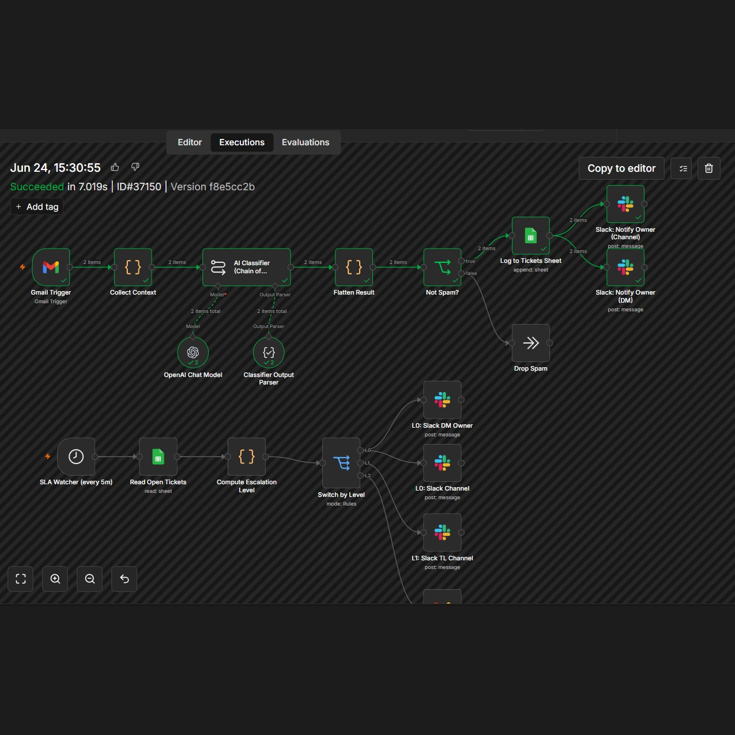The width and height of the screenshot is (735, 735).
Task: Click the OpenAI Chat Model node
Action: 193,352
